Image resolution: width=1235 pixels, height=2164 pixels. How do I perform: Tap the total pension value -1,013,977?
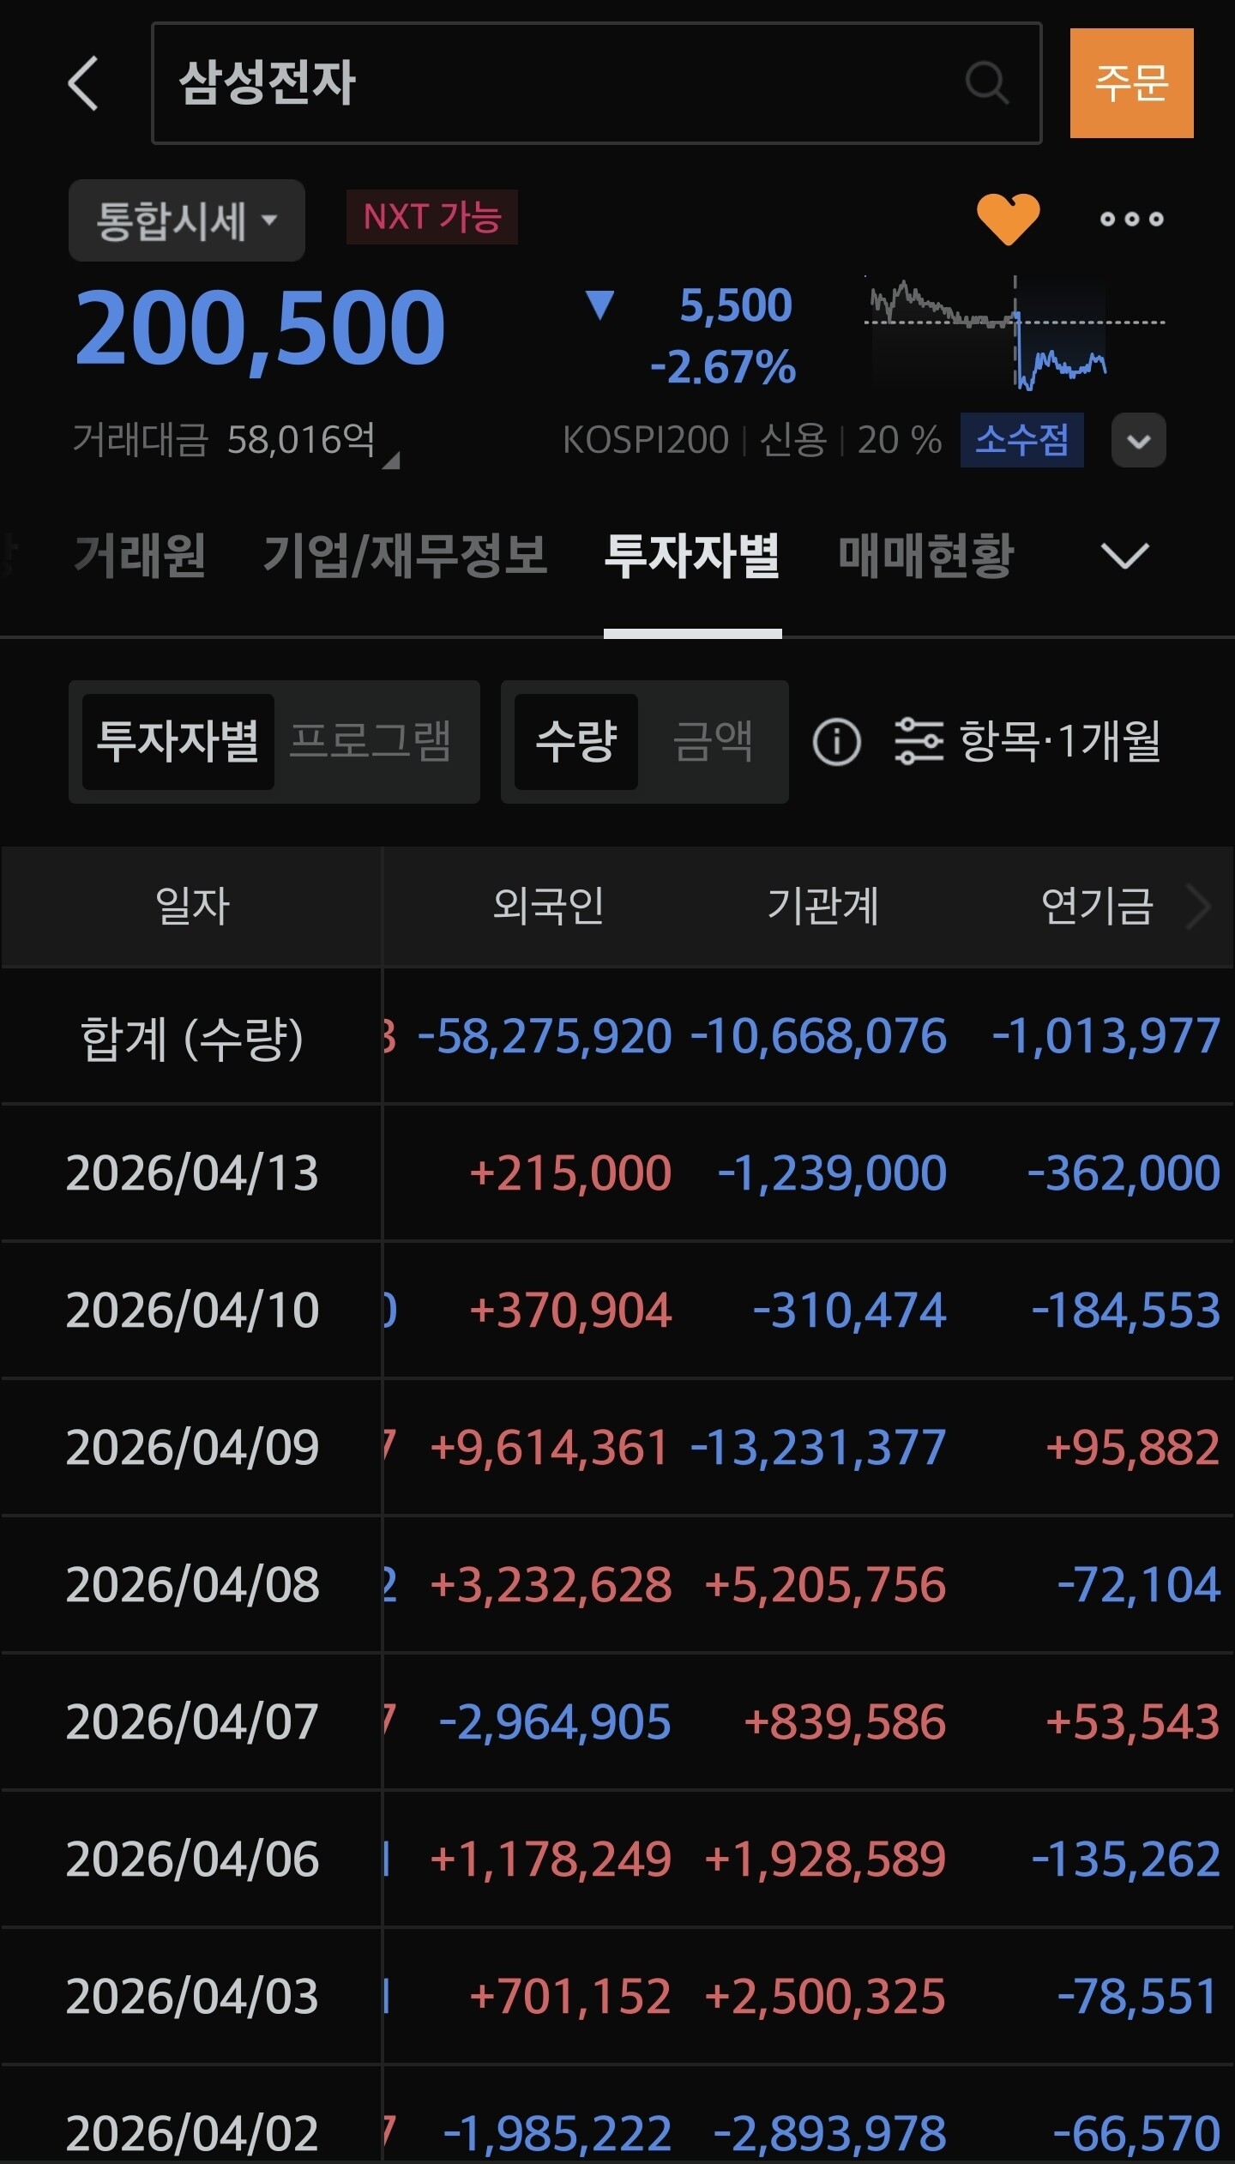pos(1106,1036)
